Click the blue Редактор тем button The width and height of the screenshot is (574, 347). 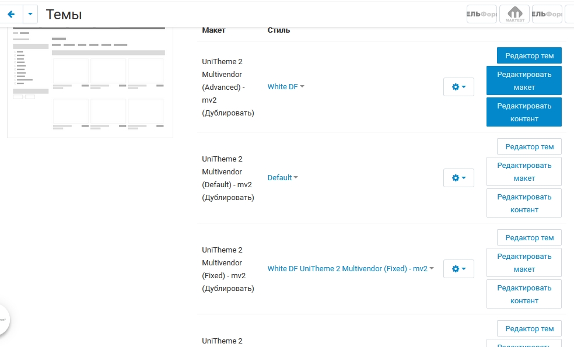[x=529, y=55]
